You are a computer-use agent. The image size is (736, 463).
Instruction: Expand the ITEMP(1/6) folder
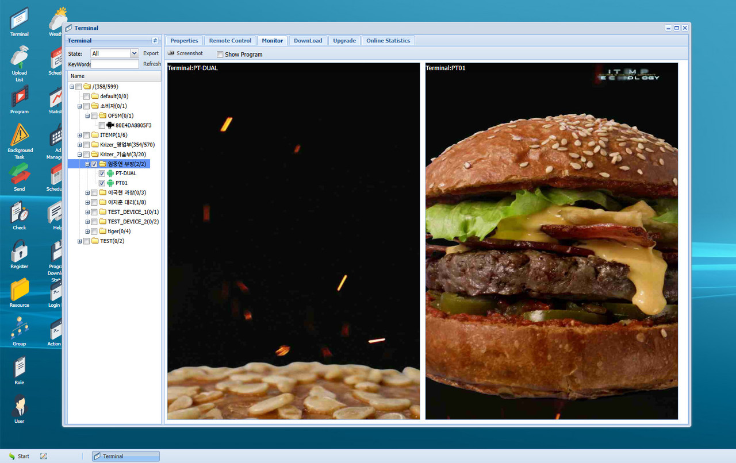coord(80,135)
